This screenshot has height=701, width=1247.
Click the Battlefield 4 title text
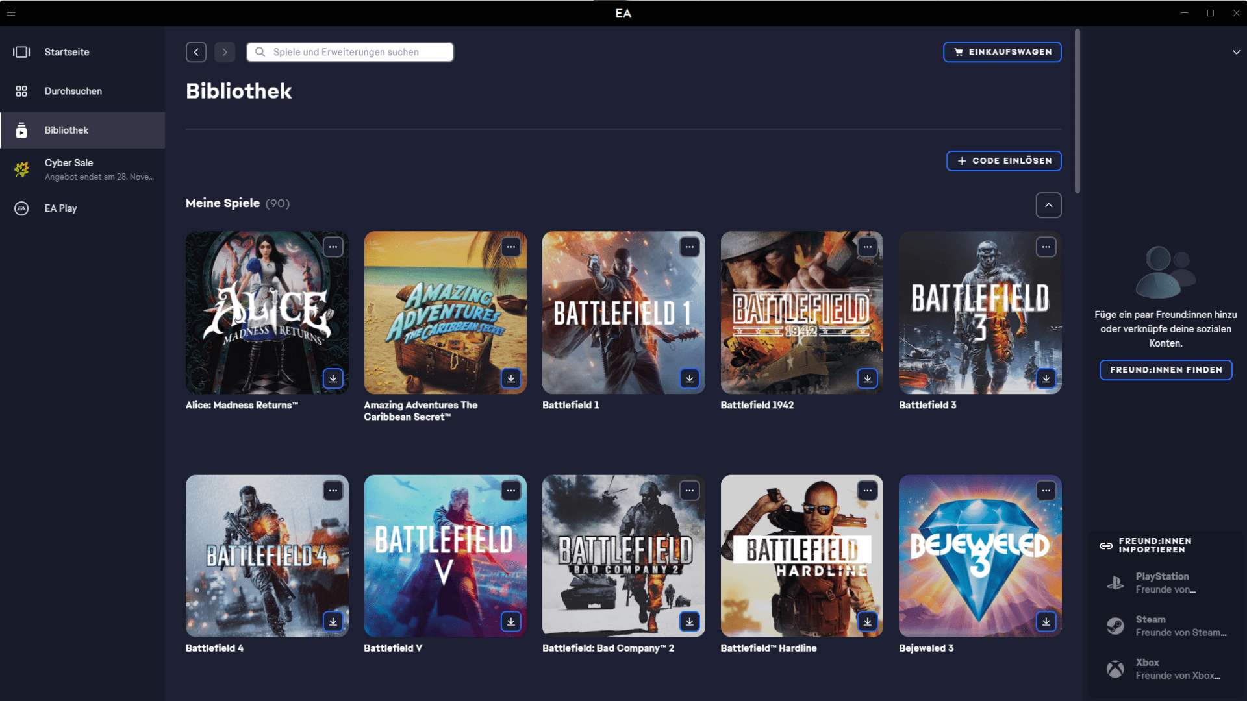point(214,648)
